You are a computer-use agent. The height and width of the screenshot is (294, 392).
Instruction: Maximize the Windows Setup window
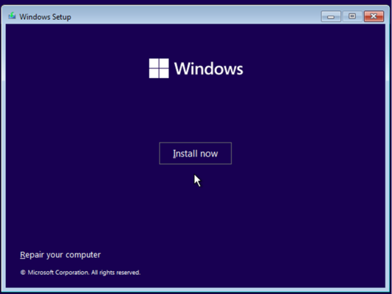(x=352, y=16)
